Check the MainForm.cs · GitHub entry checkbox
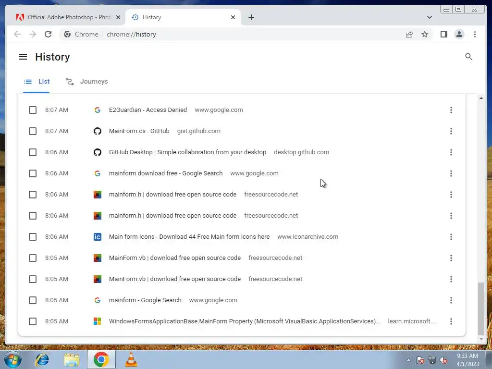492x369 pixels. [x=33, y=131]
